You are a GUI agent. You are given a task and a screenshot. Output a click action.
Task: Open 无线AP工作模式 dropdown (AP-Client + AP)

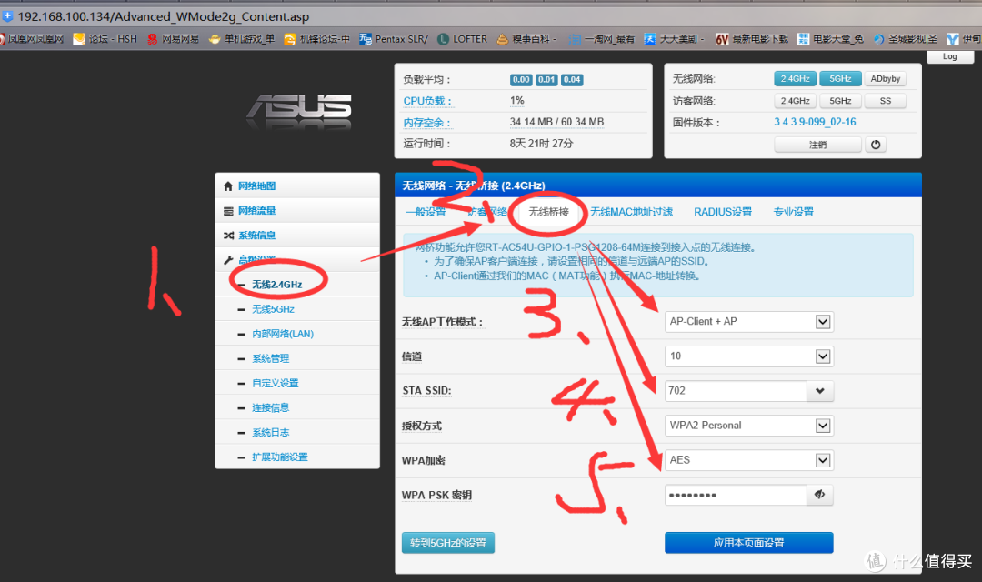coord(749,321)
